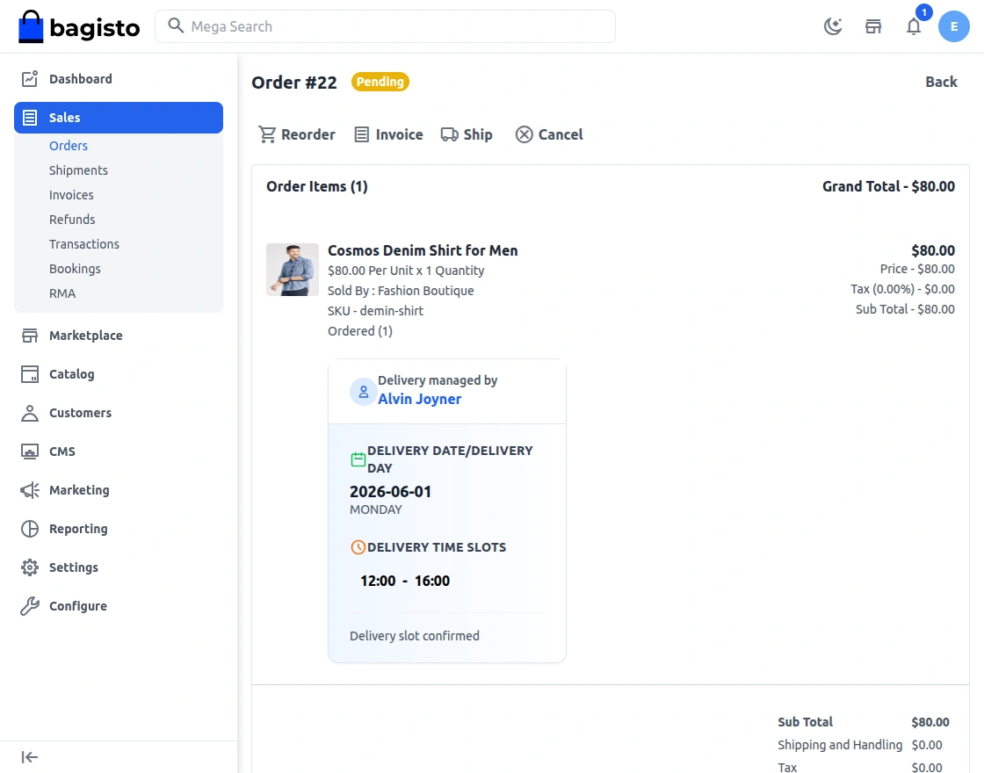The height and width of the screenshot is (773, 984).
Task: Click the Mega Search magnifier icon
Action: (x=176, y=25)
